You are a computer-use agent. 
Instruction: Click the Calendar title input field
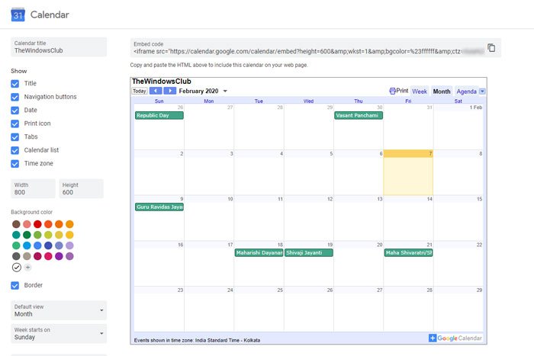59,47
